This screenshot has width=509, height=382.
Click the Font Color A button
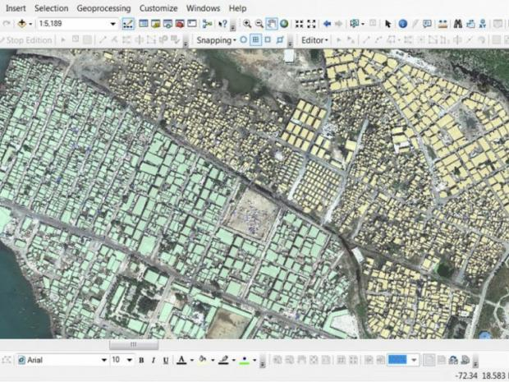point(181,360)
